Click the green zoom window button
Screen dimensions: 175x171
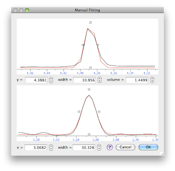[x=27, y=10]
